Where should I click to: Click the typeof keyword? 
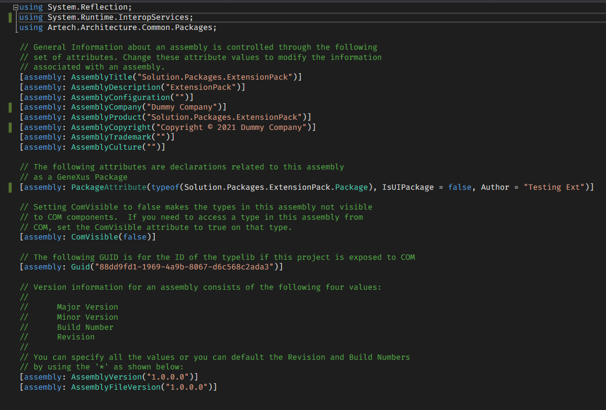tap(165, 187)
